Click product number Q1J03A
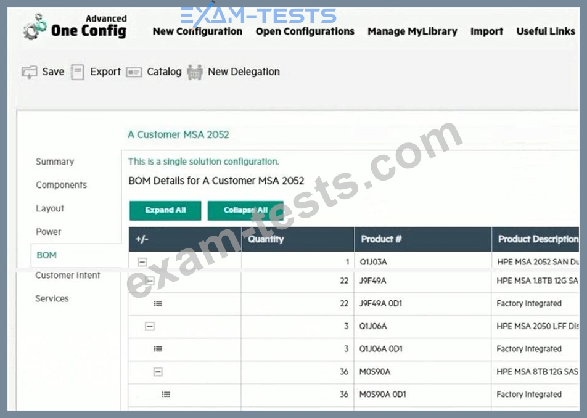The image size is (587, 418). (x=373, y=262)
